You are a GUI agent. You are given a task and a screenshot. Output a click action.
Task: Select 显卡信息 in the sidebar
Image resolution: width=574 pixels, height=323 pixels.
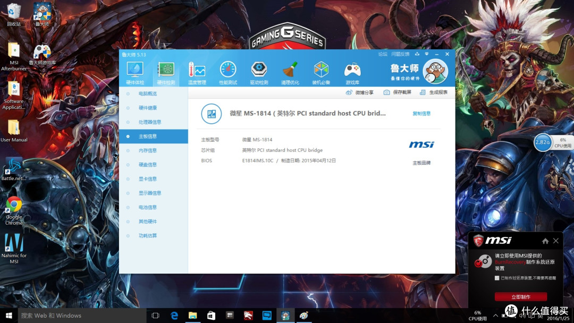[x=154, y=179]
